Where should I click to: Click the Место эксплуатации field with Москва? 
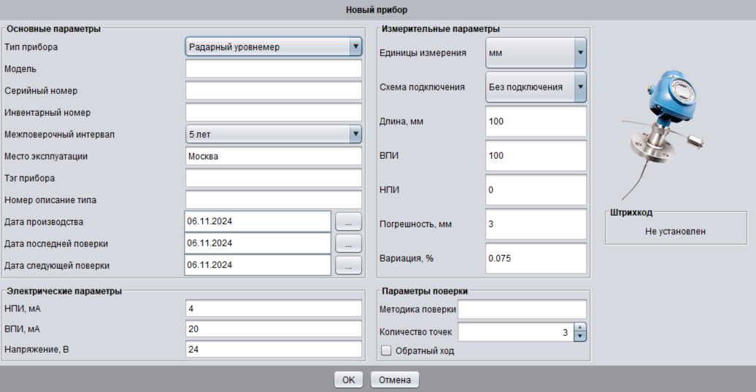pos(274,157)
